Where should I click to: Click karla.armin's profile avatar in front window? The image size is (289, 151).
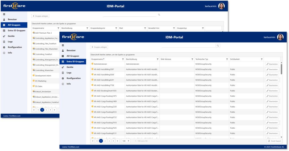click(280, 37)
